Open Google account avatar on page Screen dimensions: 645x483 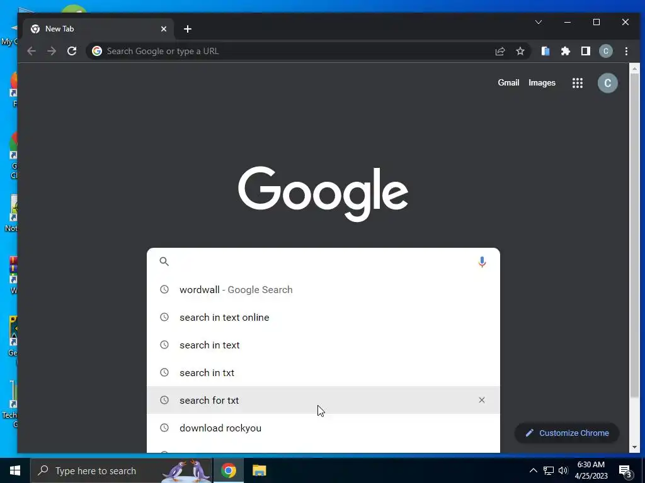[608, 83]
